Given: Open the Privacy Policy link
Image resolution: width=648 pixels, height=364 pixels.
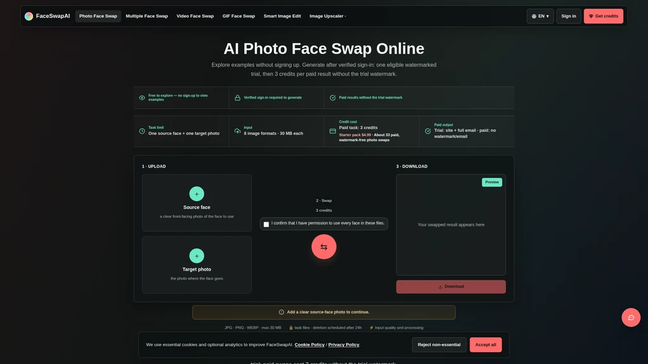Looking at the screenshot, I should pos(344,344).
